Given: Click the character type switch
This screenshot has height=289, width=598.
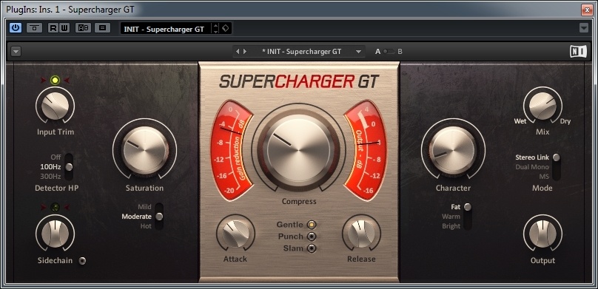Looking at the screenshot, I should tap(468, 217).
